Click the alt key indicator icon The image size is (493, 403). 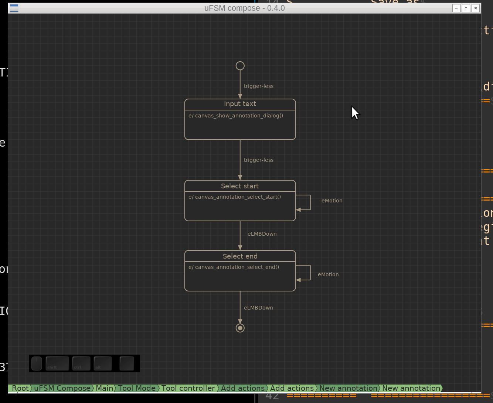click(x=102, y=363)
